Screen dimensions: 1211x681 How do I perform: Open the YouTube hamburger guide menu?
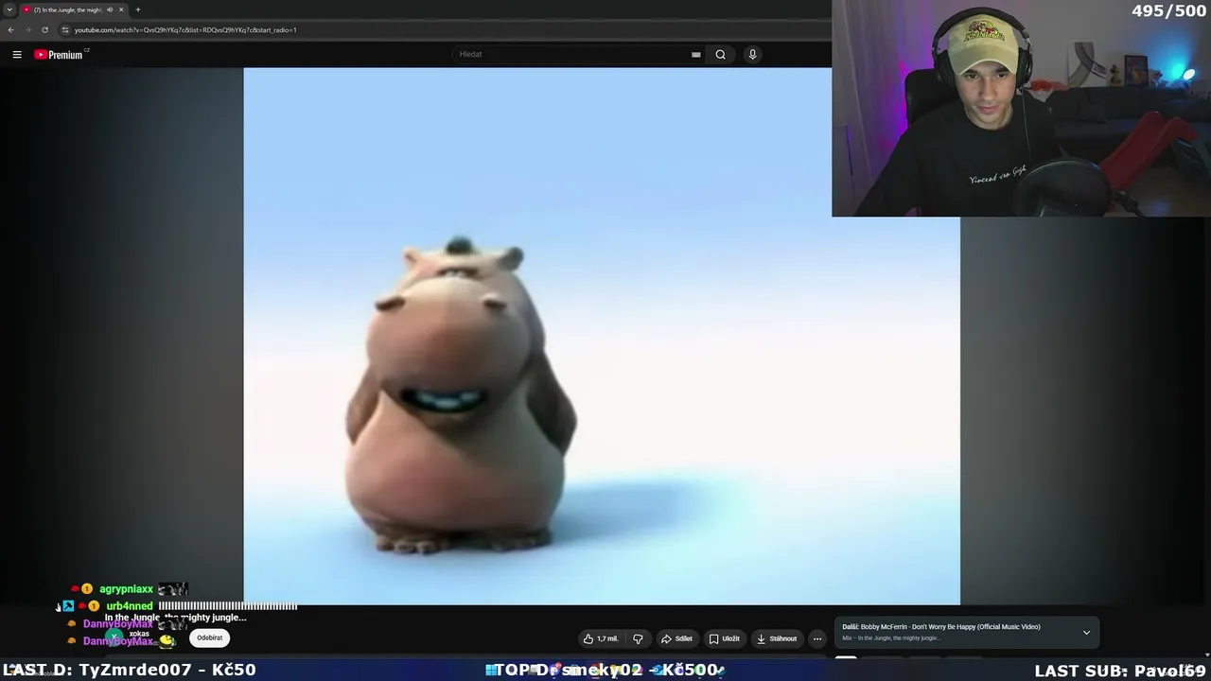click(x=17, y=55)
